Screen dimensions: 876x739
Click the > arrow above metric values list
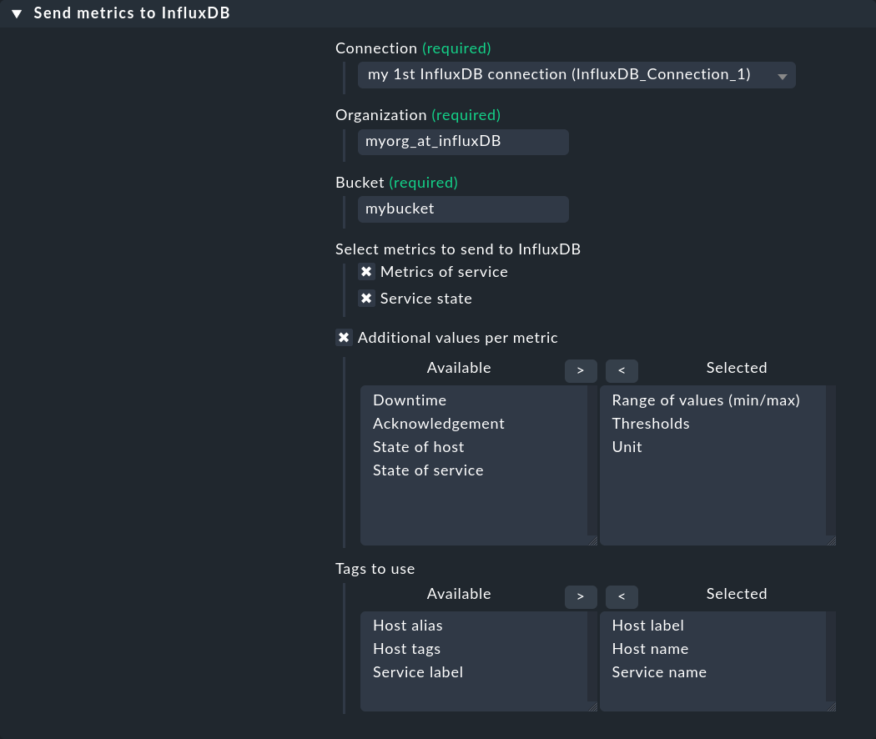click(x=581, y=370)
